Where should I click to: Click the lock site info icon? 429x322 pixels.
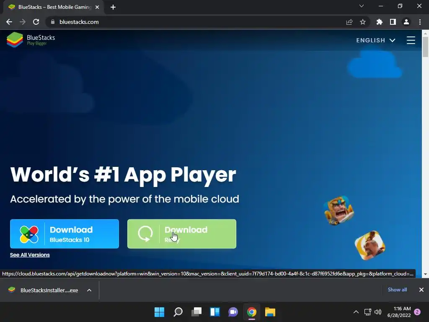click(53, 22)
